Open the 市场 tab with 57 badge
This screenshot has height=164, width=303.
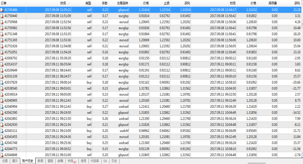click(x=72, y=161)
